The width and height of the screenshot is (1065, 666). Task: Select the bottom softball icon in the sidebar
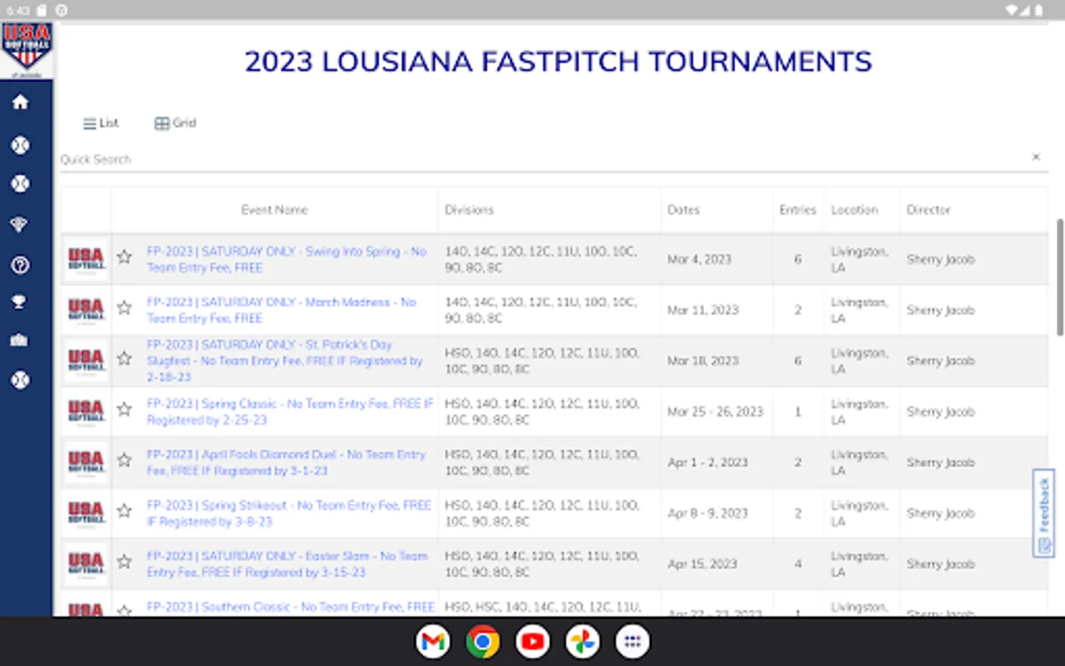18,380
